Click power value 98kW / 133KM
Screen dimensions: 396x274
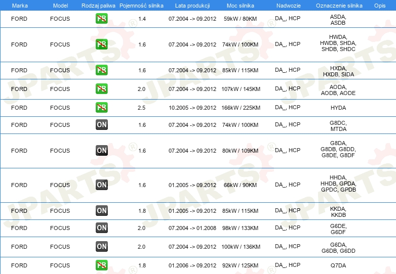[240, 228]
